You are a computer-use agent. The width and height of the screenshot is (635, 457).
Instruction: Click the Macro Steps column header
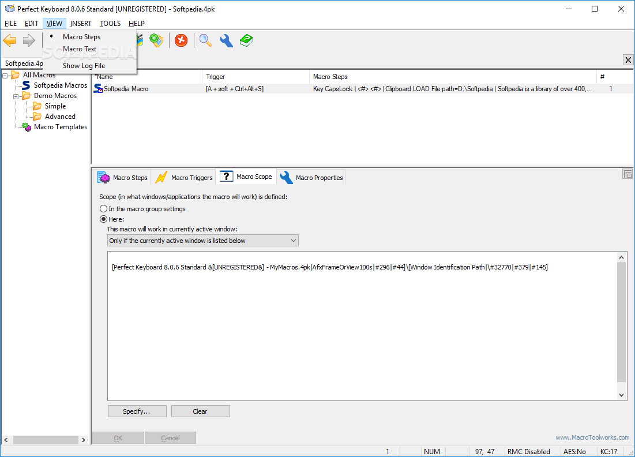click(453, 77)
